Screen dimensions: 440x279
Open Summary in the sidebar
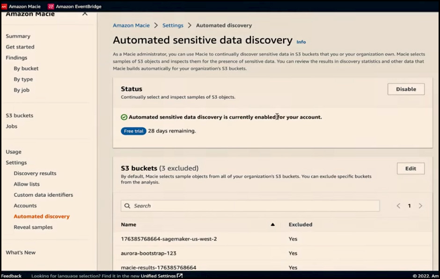coord(18,36)
